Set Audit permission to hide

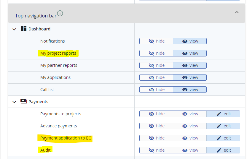click(156, 150)
